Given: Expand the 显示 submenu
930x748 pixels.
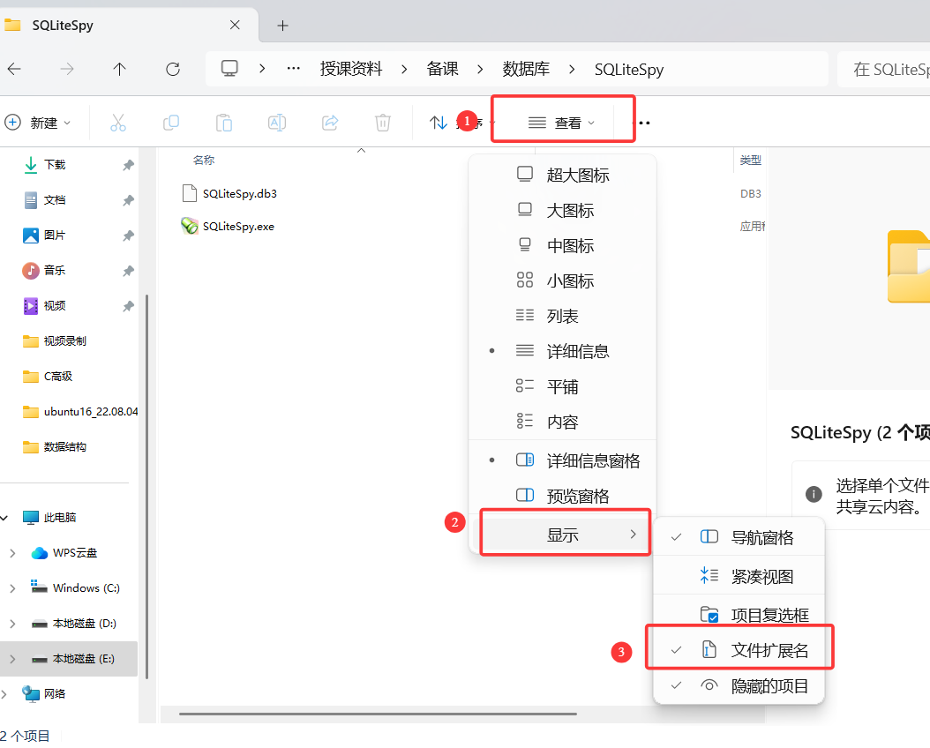Looking at the screenshot, I should click(x=562, y=535).
